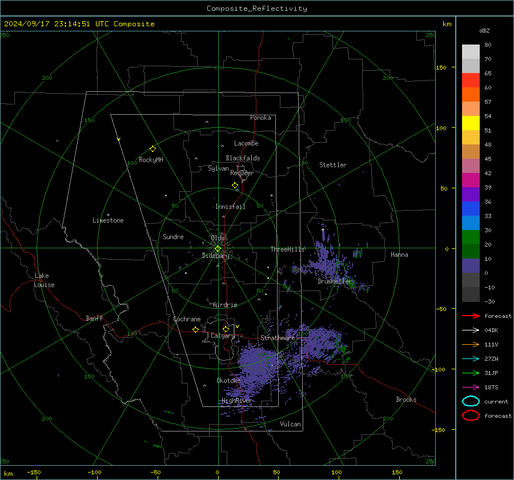The width and height of the screenshot is (514, 480).
Task: Click the Stettler label
Action: click(333, 165)
